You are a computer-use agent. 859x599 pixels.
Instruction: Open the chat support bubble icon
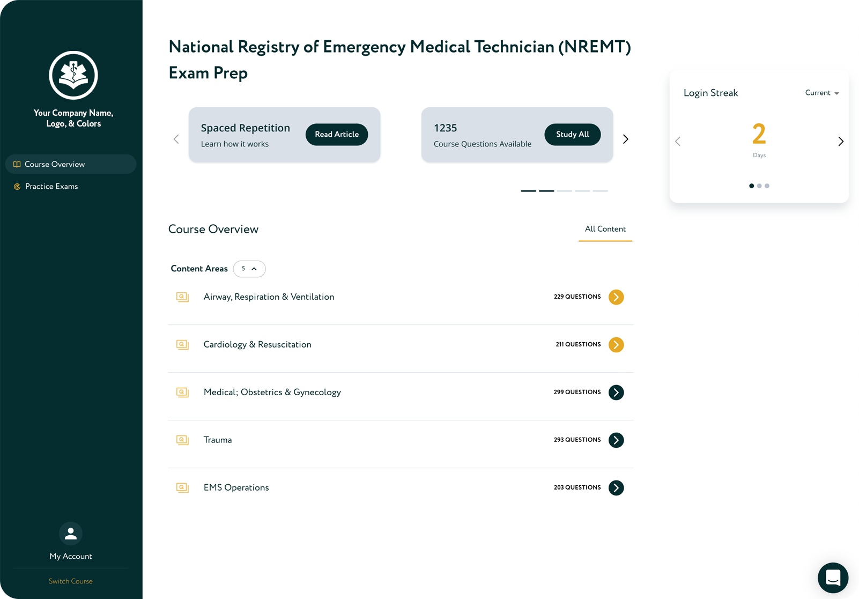[833, 578]
